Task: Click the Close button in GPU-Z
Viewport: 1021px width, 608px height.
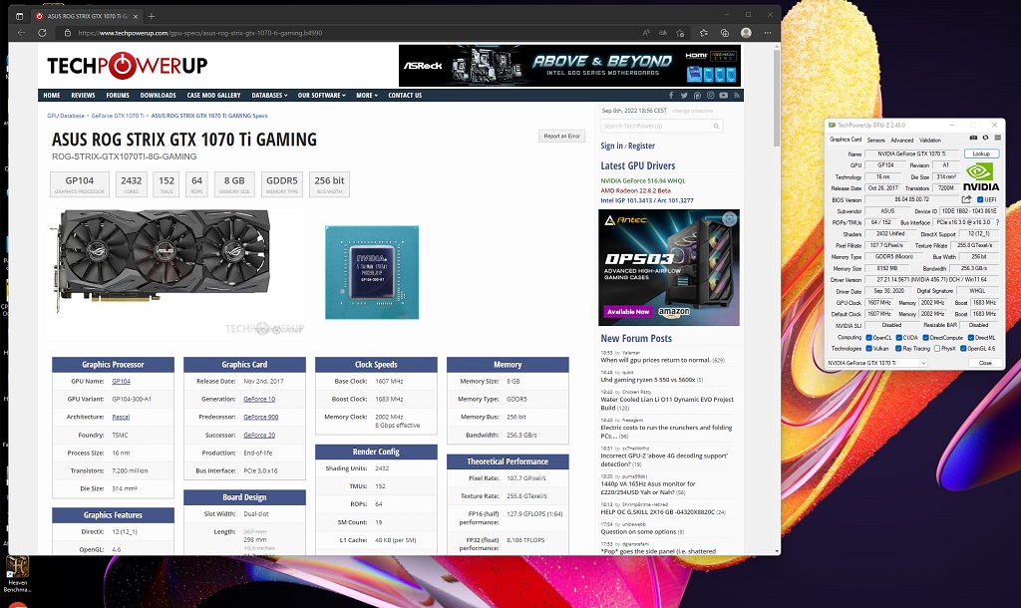Action: coord(985,363)
